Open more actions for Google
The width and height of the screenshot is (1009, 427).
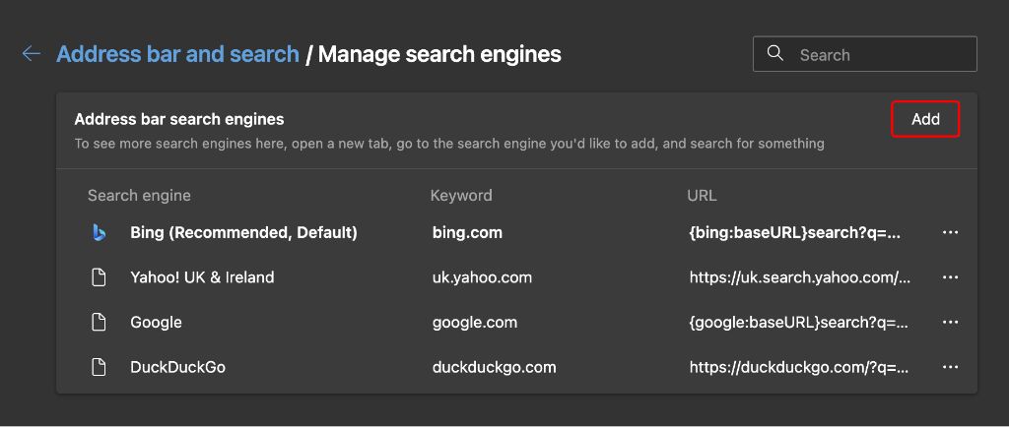click(950, 323)
